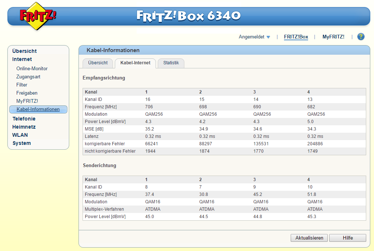374x251 pixels.
Task: Open the blue help question mark icon
Action: pos(361,37)
